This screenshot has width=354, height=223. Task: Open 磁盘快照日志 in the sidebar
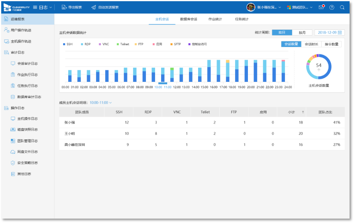pos(27,130)
